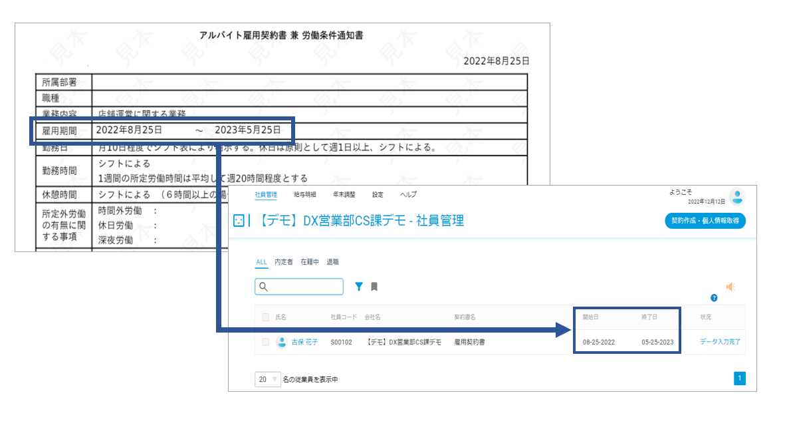Click the avatar icon next to 古保 花子
Viewport: 785px width, 427px height.
pyautogui.click(x=282, y=343)
